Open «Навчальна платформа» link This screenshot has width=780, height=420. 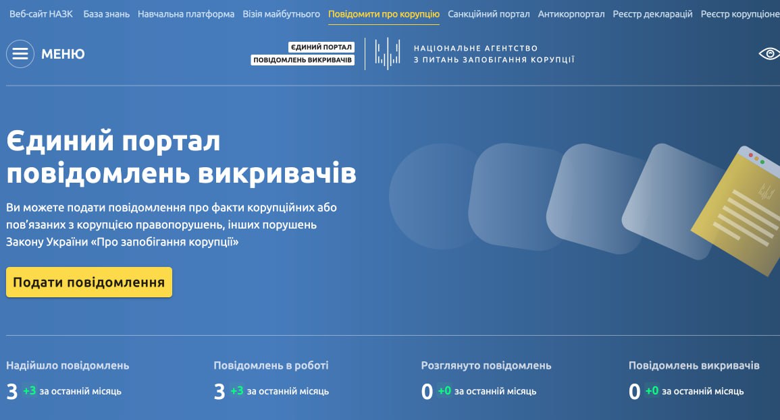[x=186, y=13]
